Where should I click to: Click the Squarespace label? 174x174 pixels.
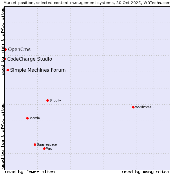coord(47,145)
